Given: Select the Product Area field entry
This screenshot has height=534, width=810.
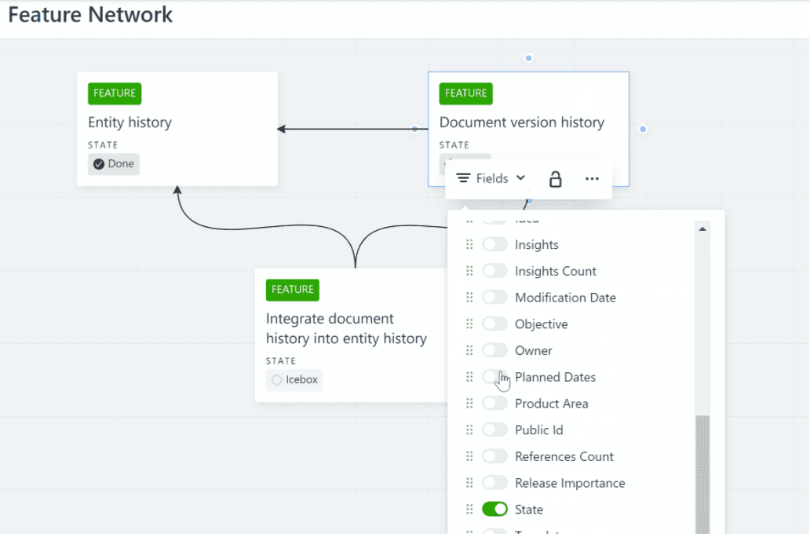Looking at the screenshot, I should tap(551, 404).
